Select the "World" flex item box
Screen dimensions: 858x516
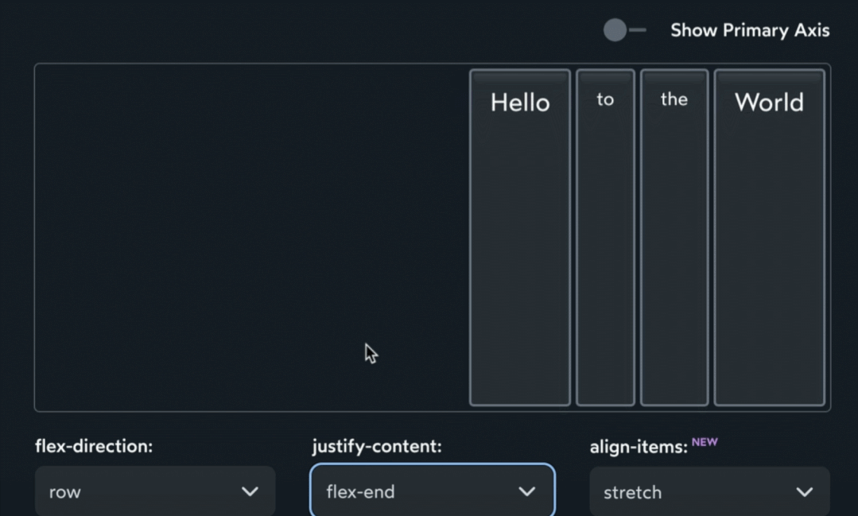click(769, 239)
